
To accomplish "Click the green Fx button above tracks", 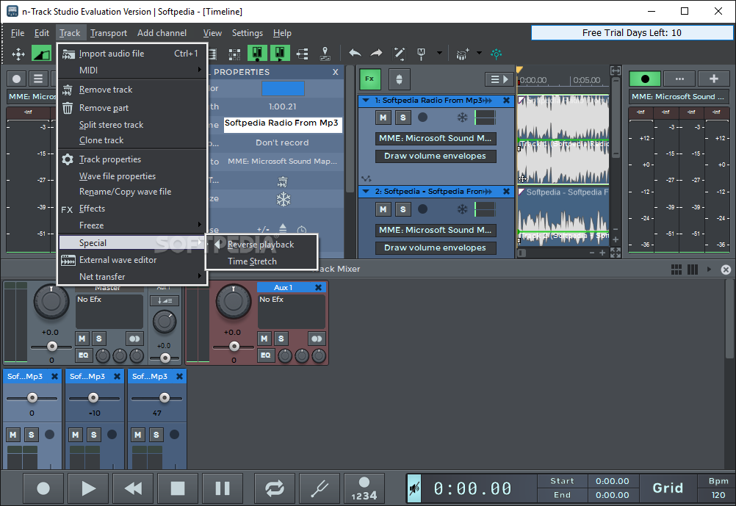I will (369, 79).
